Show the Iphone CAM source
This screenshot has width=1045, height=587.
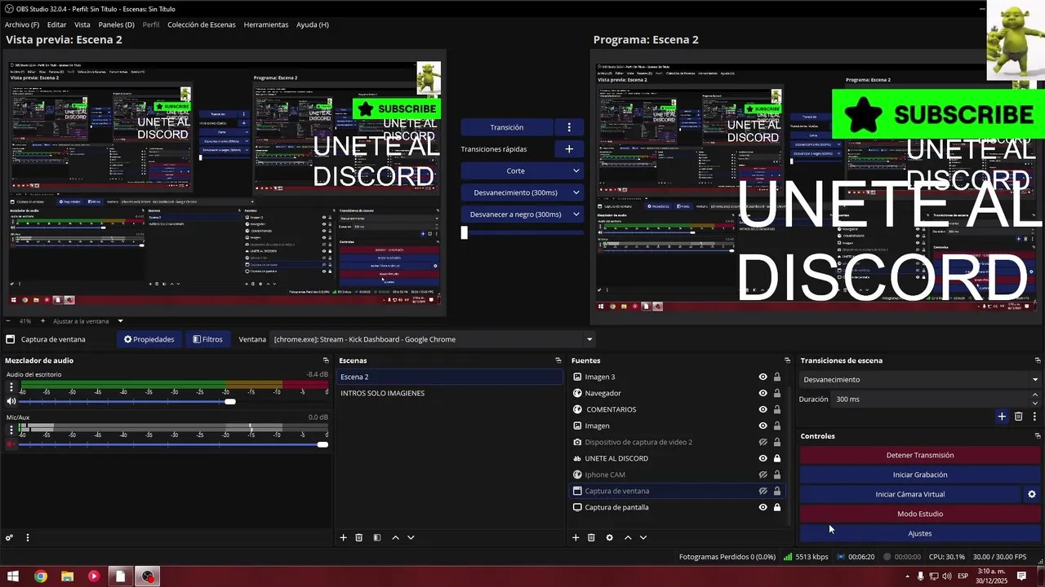point(763,474)
